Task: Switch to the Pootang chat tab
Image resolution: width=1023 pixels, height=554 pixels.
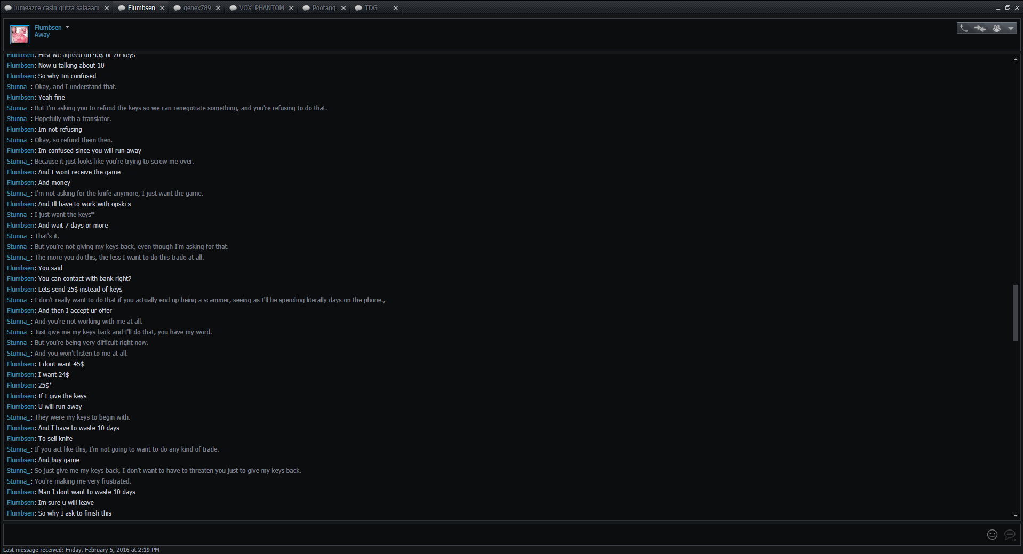Action: (324, 8)
